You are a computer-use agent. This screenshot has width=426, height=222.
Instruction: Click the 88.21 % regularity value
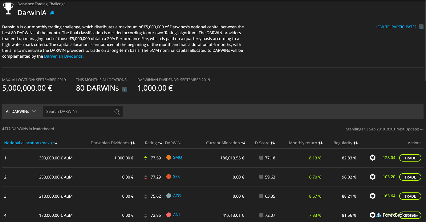click(x=349, y=196)
